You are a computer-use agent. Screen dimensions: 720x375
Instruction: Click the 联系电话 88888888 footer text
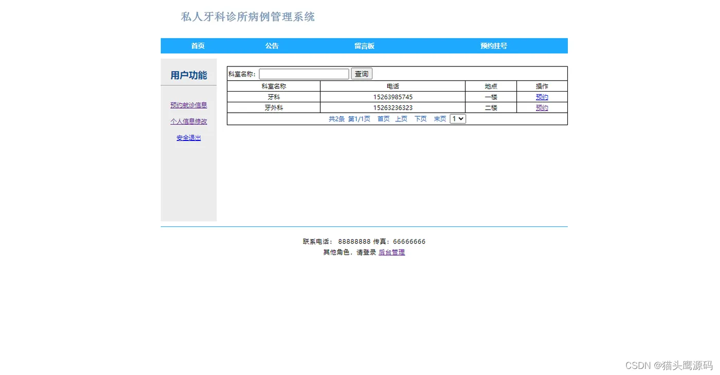click(337, 241)
